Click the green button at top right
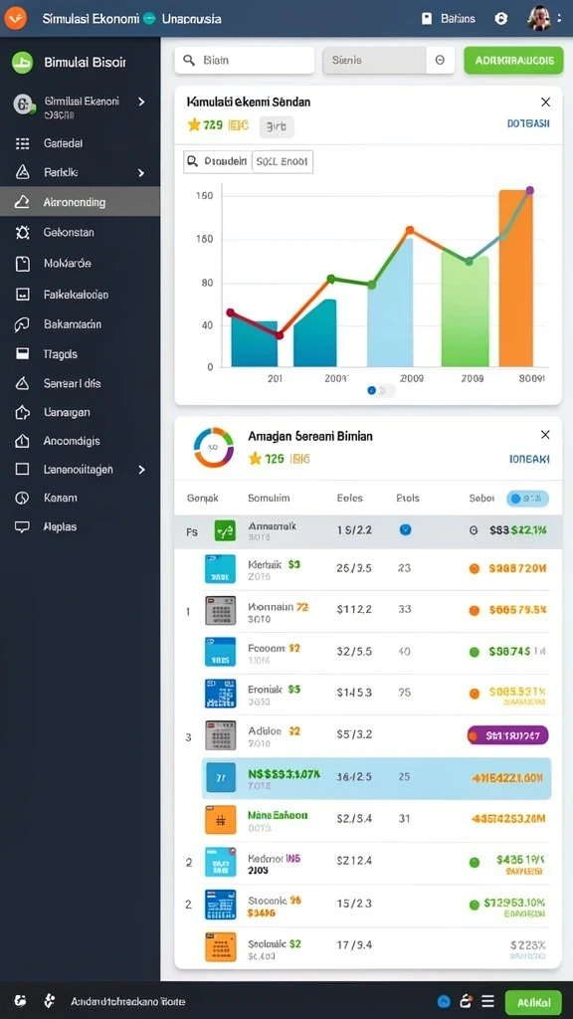 (x=513, y=61)
